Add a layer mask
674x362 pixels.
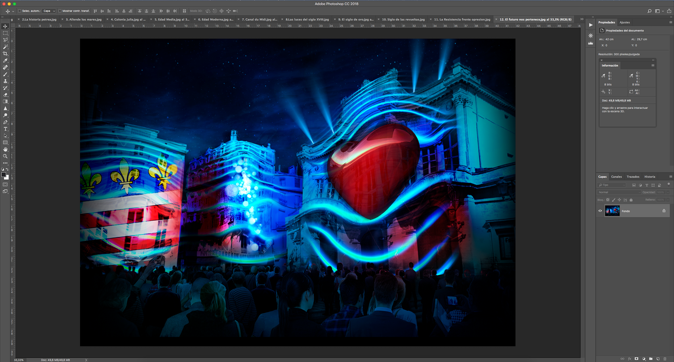(x=636, y=358)
